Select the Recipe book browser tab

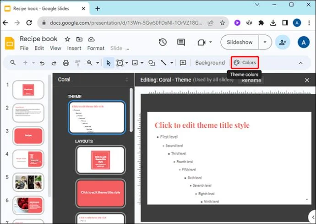point(45,8)
